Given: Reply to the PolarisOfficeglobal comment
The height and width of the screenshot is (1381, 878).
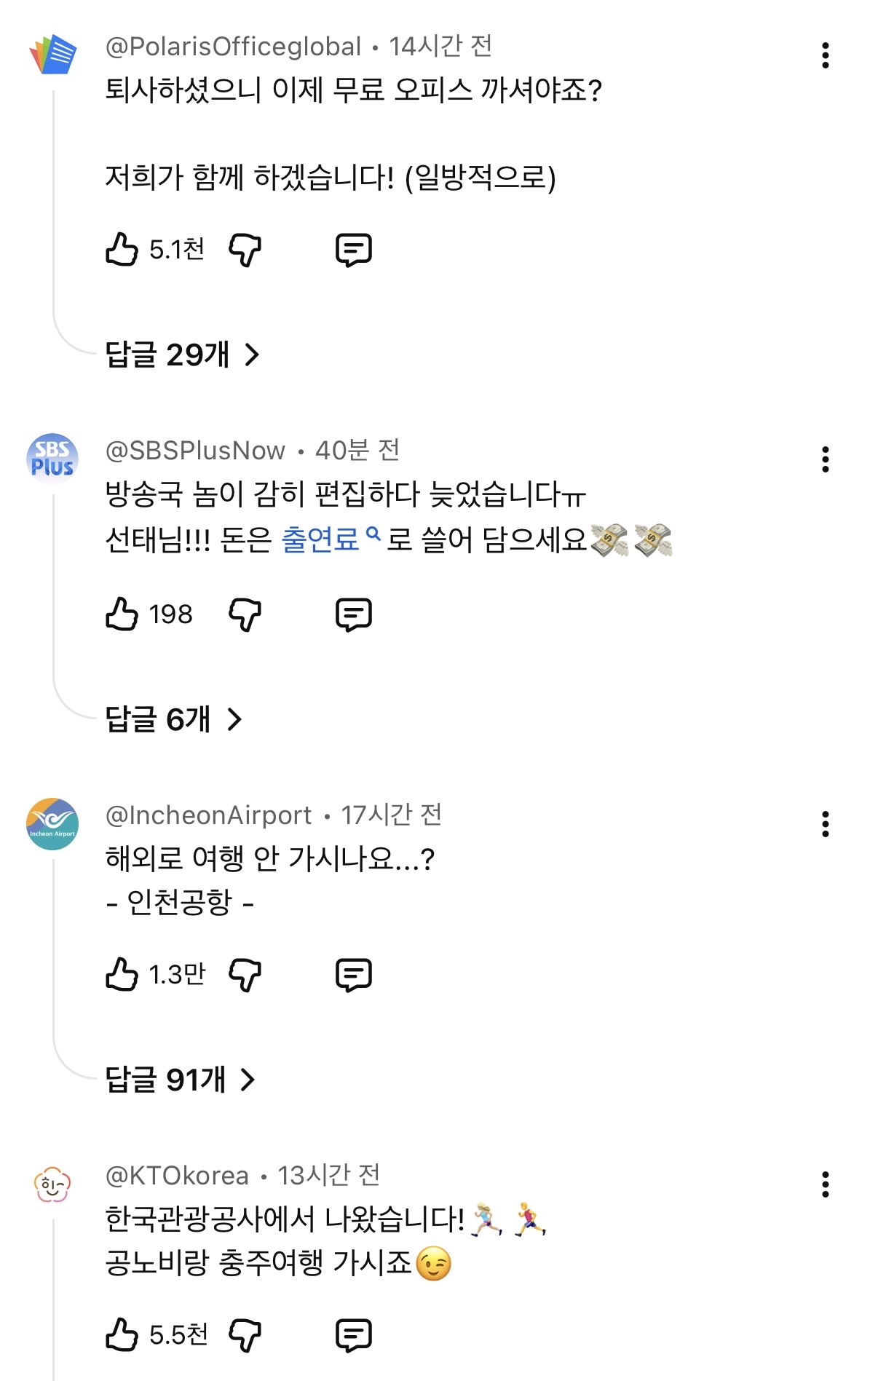Looking at the screenshot, I should (x=354, y=250).
